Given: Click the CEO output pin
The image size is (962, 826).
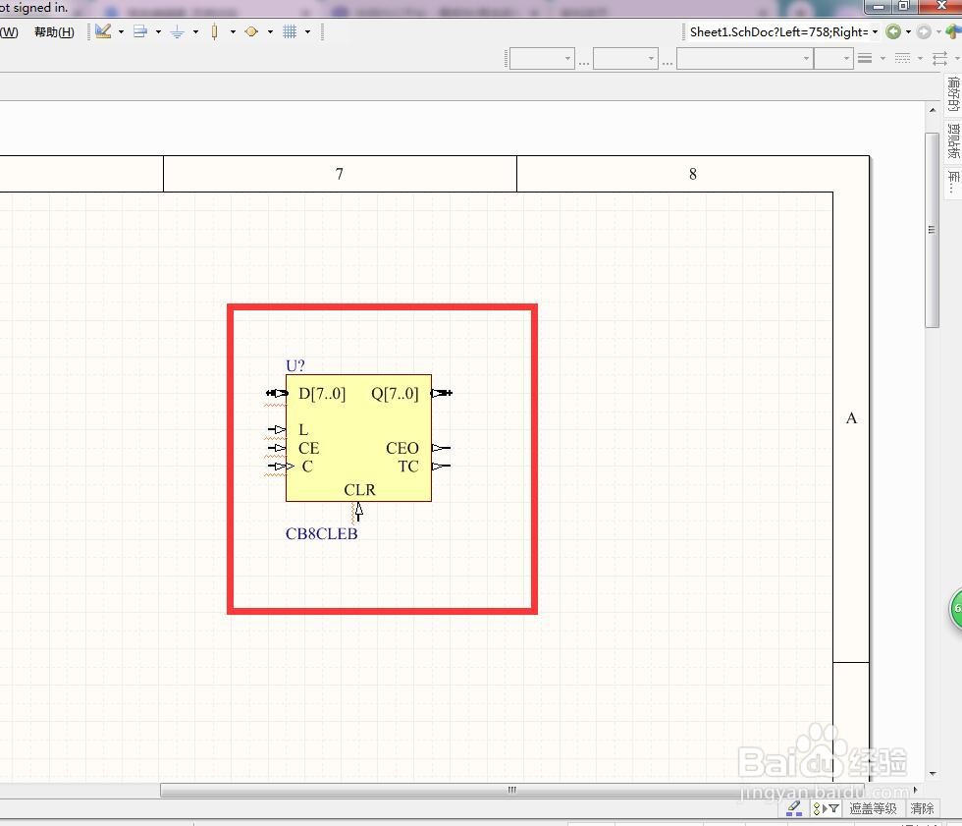Looking at the screenshot, I should point(441,448).
